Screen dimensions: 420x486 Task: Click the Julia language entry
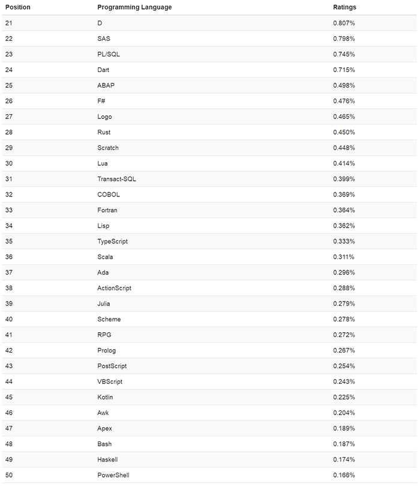pyautogui.click(x=104, y=304)
